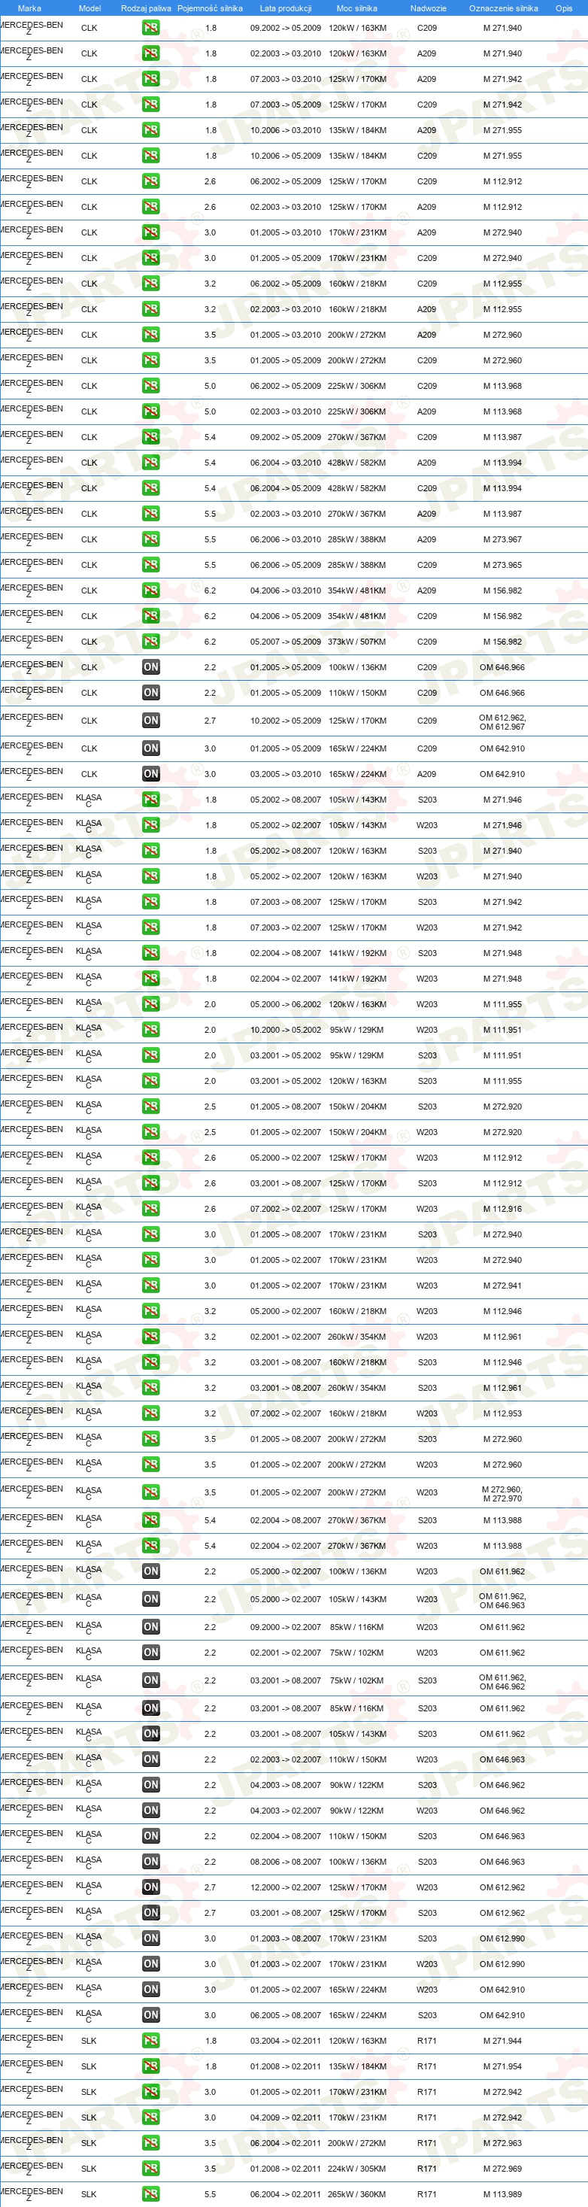Click petrol icon in Klasa C M 112.916 row
The height and width of the screenshot is (2207, 588).
(x=150, y=1209)
